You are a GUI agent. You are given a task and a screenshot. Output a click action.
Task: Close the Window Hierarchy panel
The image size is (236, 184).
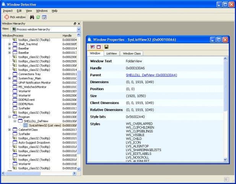point(79,23)
